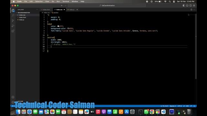Switch to the index.html editor tab
Viewport: 207px width, 116px height.
pos(46,10)
